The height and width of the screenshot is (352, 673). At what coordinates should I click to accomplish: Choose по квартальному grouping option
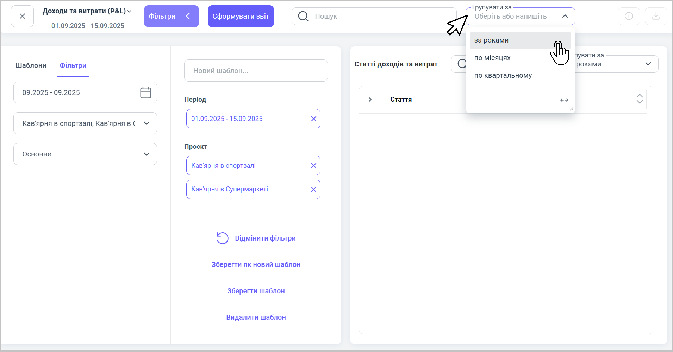click(x=503, y=76)
